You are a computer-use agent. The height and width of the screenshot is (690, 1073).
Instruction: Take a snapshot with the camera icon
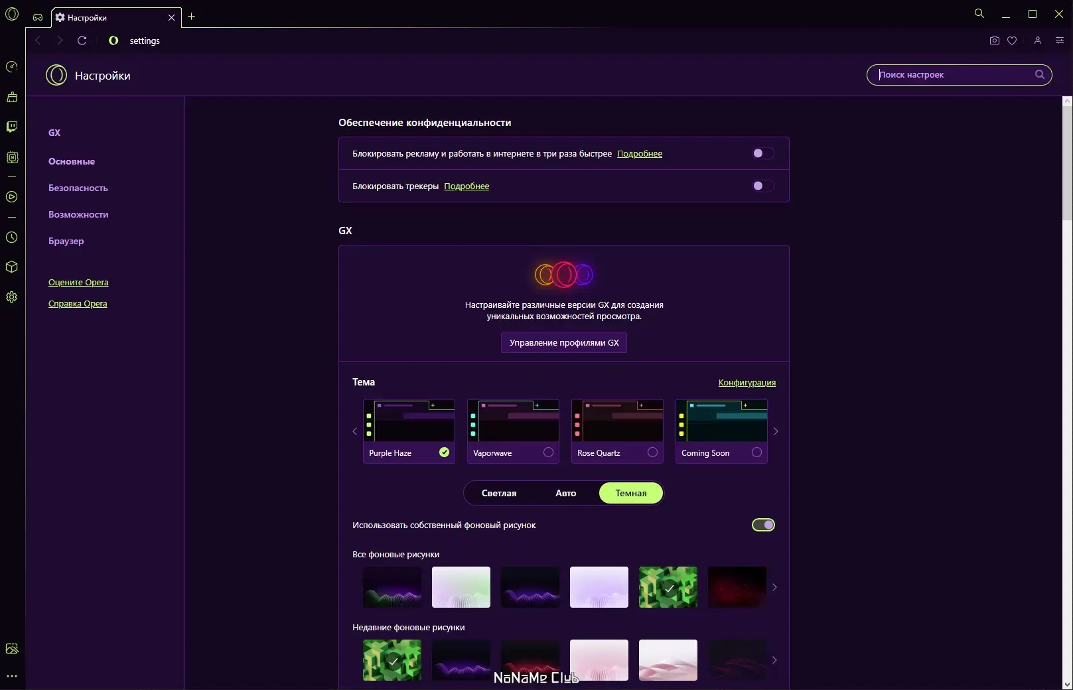pyautogui.click(x=994, y=40)
